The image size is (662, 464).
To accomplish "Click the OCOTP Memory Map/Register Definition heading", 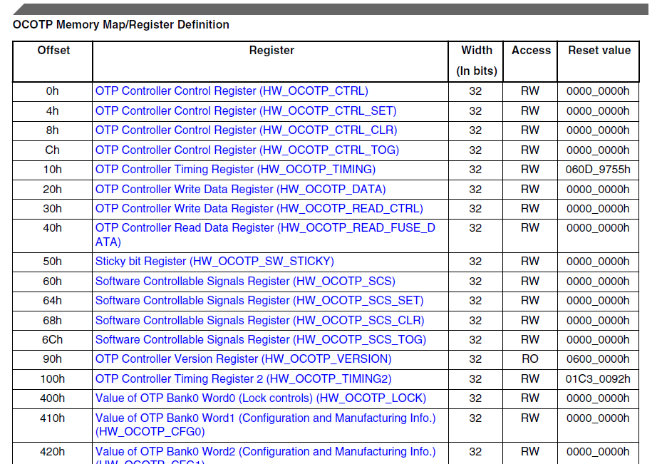I will (x=121, y=25).
